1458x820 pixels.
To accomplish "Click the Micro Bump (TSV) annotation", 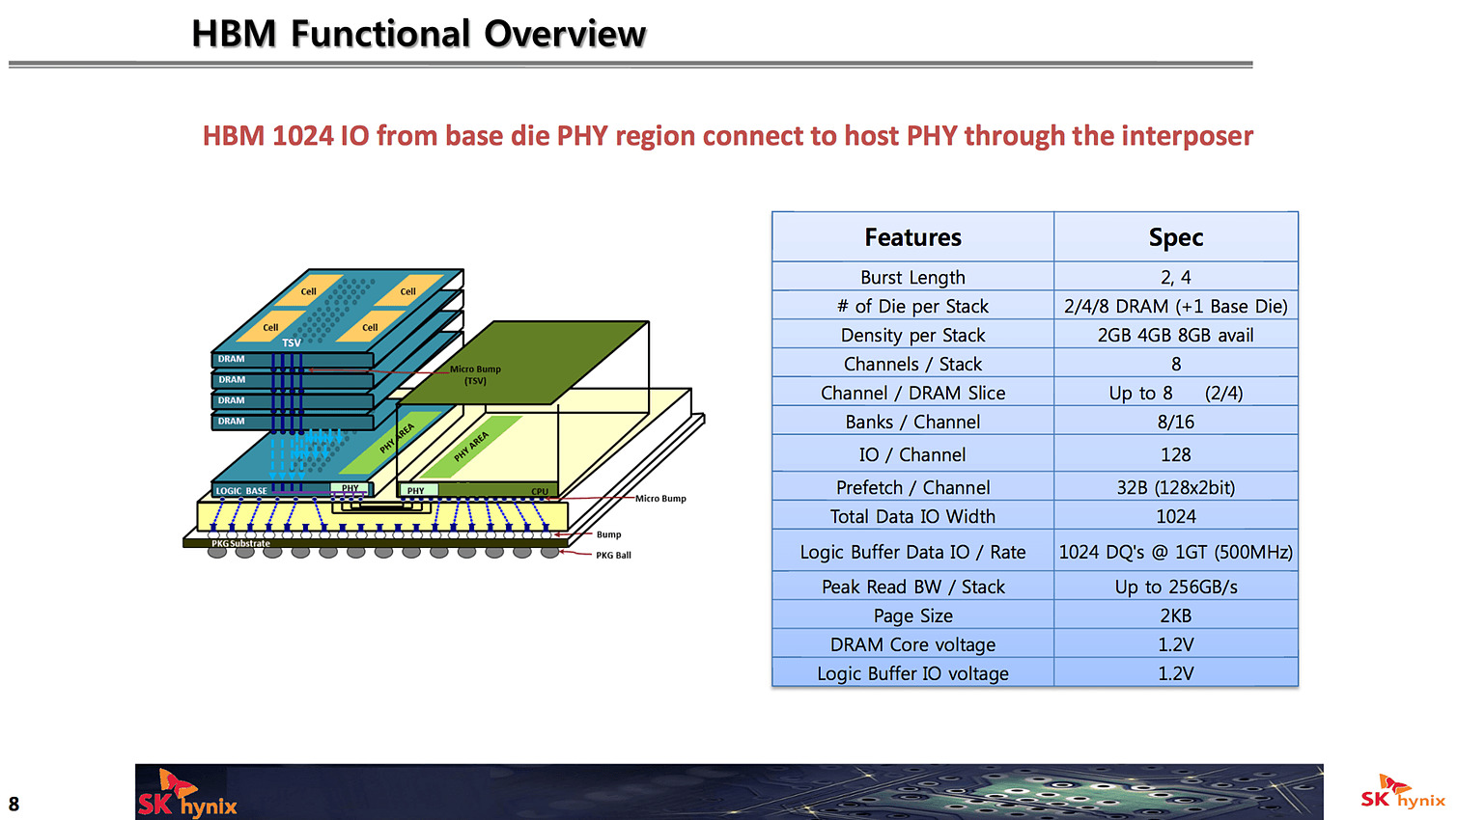I will (475, 374).
